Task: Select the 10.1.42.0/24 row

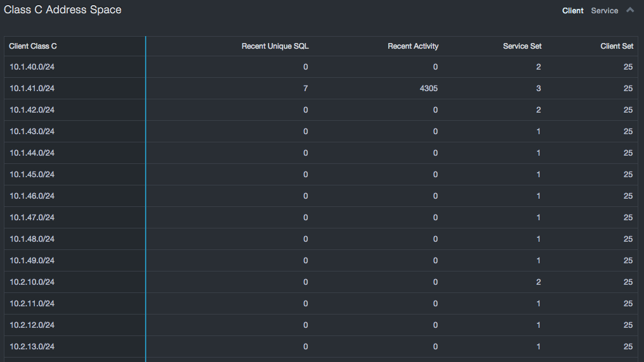Action: pyautogui.click(x=32, y=110)
